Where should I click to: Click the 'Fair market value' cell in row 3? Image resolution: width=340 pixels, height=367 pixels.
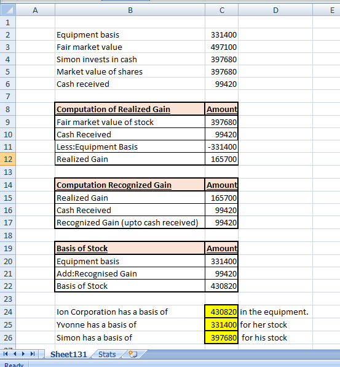pyautogui.click(x=130, y=47)
